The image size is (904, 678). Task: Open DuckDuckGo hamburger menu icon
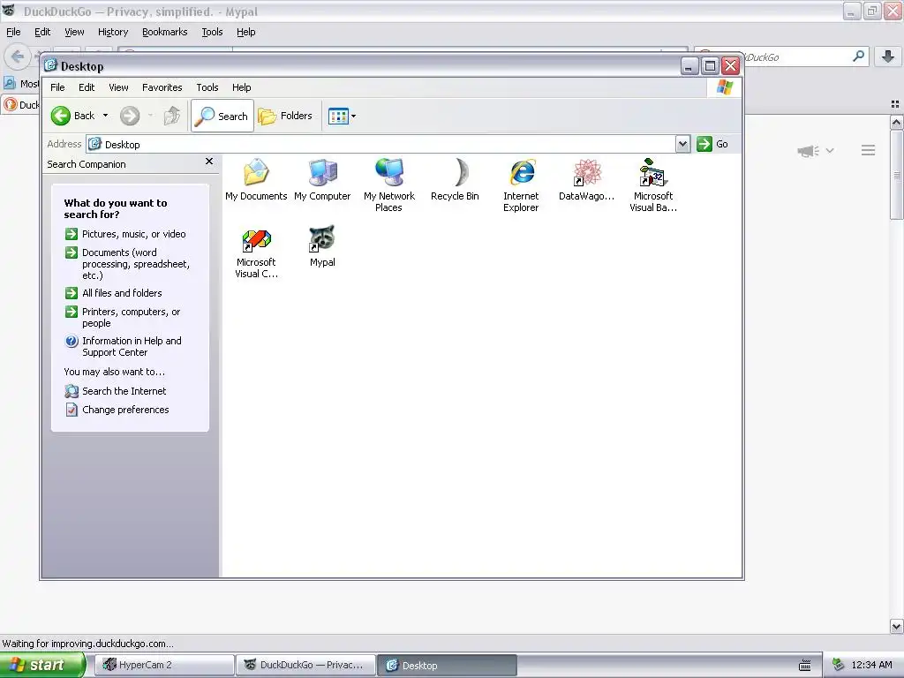coord(869,150)
